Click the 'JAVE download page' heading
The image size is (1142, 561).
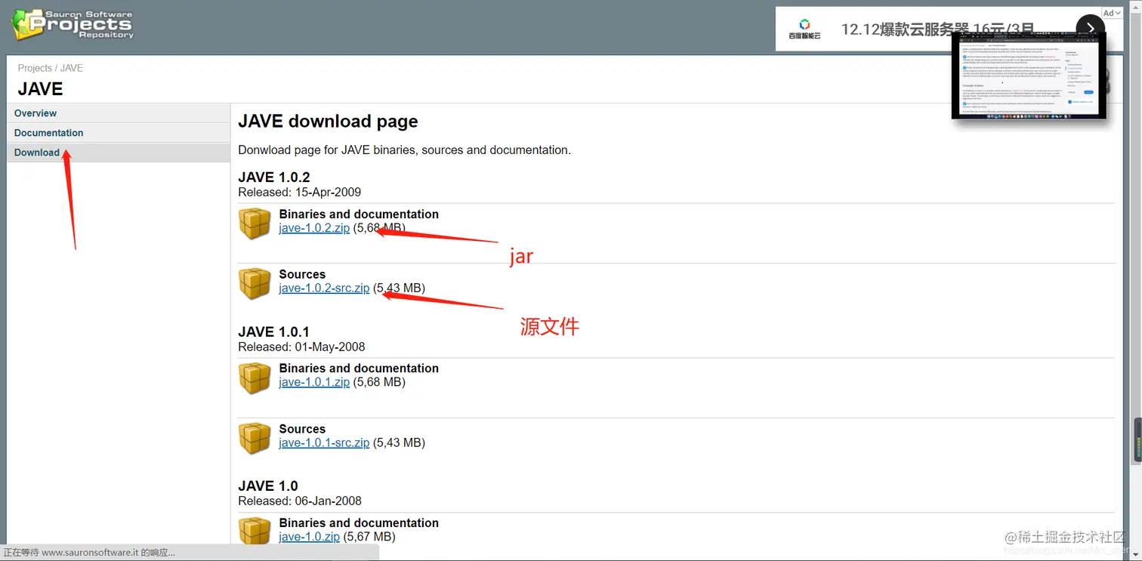coord(328,122)
